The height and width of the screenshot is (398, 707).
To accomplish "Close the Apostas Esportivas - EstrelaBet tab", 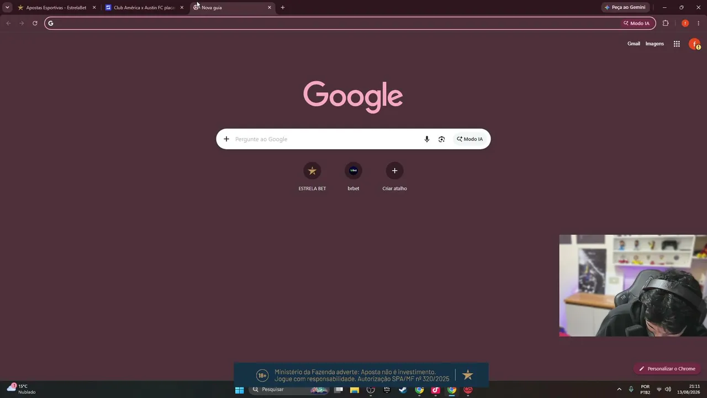I will [x=94, y=8].
